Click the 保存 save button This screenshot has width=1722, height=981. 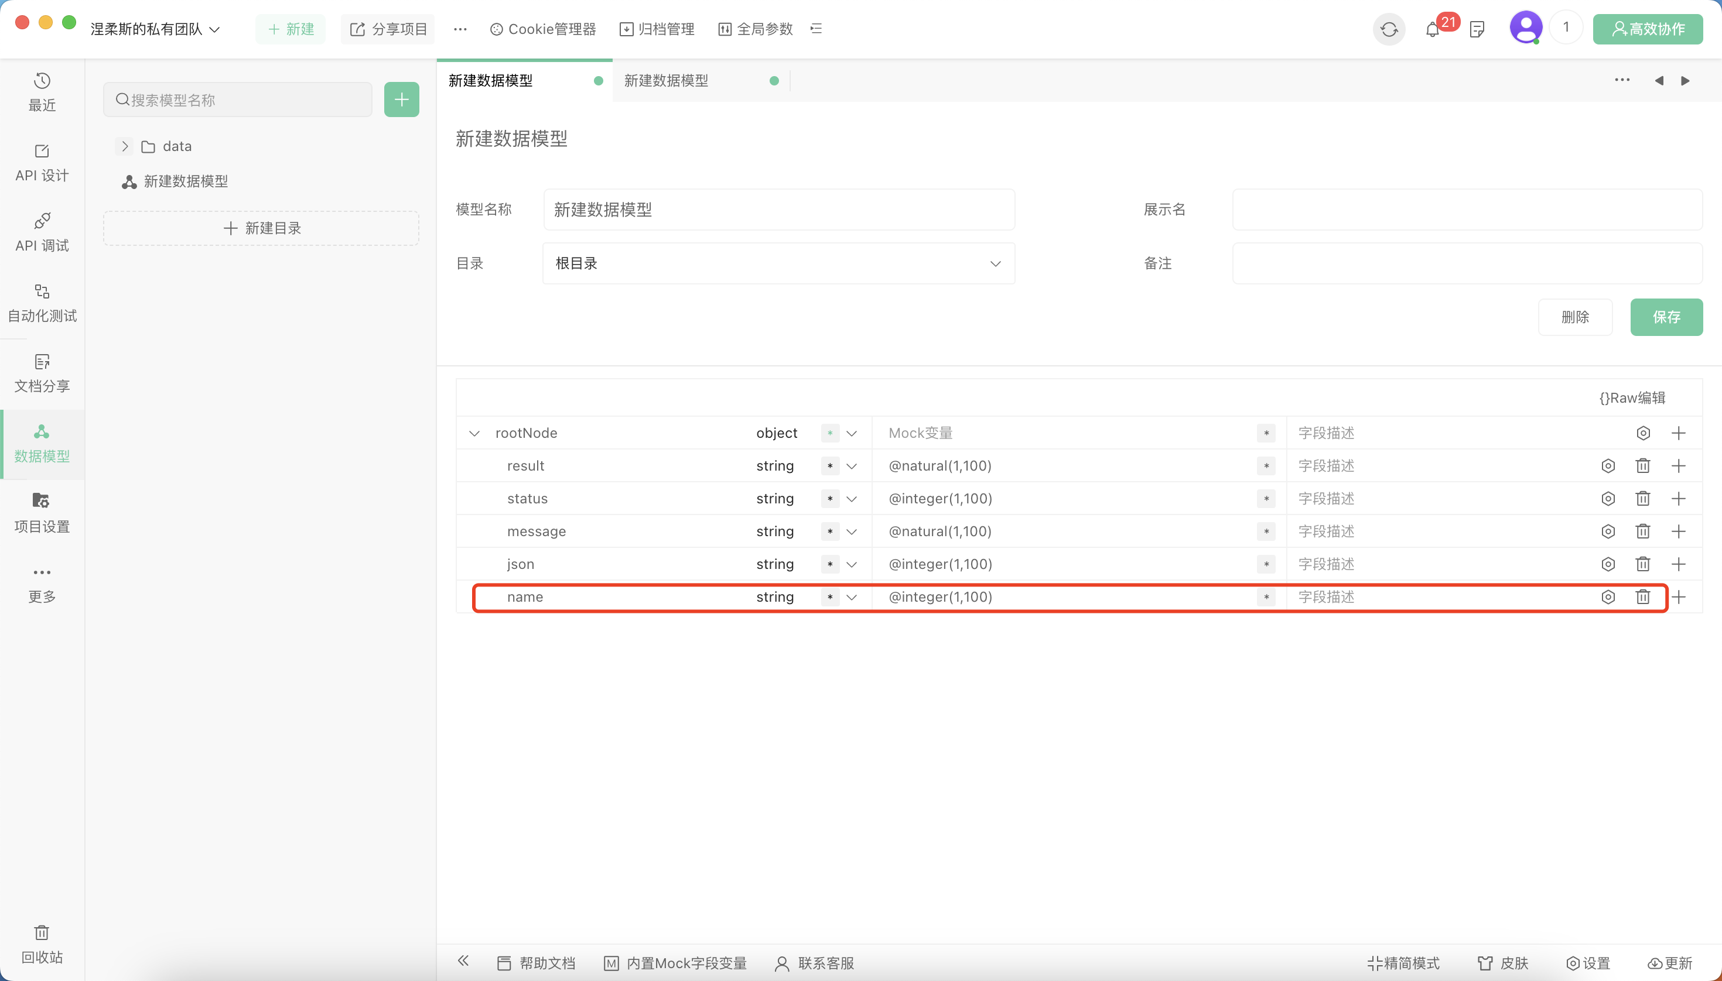(x=1666, y=317)
